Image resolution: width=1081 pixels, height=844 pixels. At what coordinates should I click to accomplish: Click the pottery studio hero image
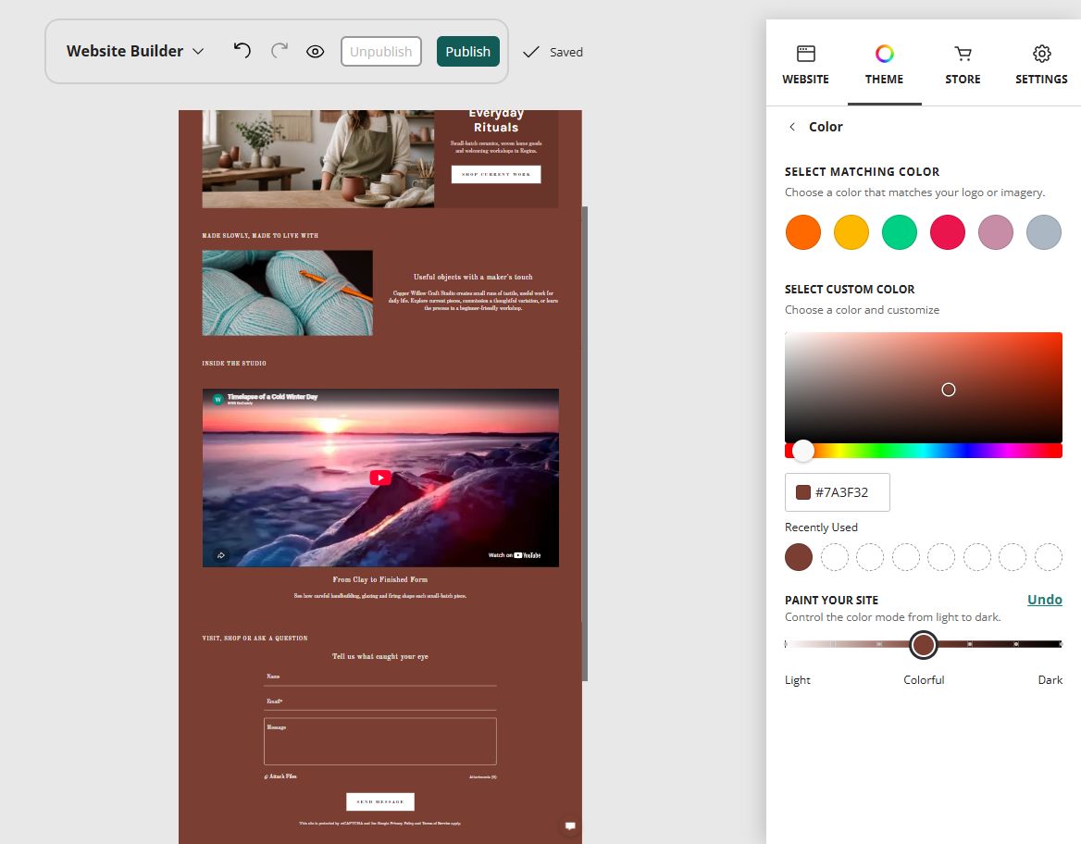coord(317,158)
